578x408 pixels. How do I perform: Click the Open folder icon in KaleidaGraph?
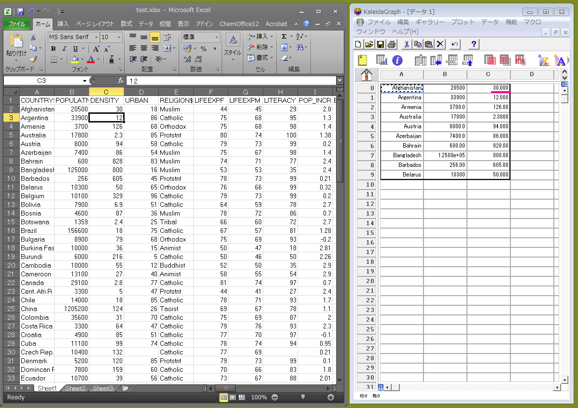click(x=369, y=44)
